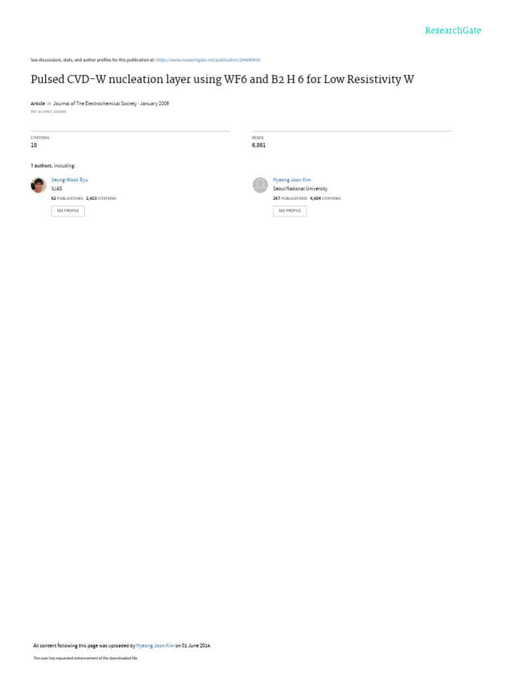The image size is (505, 673).
Task: Click Hyeong Joon Kim's 267 publications stat
Action: [x=290, y=198]
